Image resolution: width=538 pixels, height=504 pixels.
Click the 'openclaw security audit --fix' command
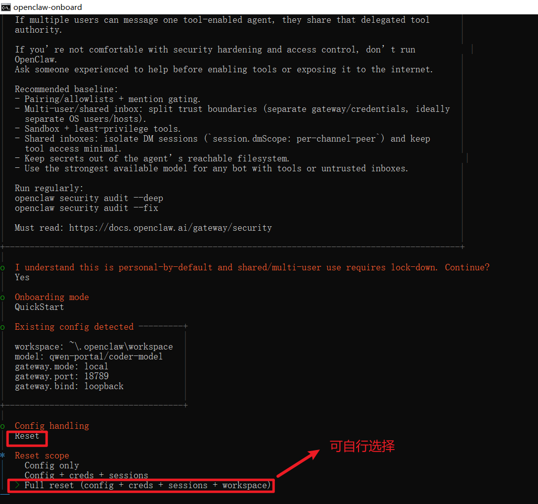tap(87, 208)
